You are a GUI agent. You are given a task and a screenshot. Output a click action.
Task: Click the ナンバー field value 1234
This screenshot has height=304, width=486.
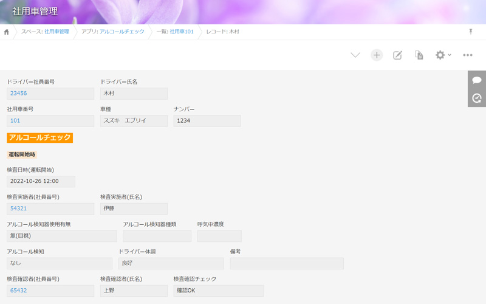pyautogui.click(x=207, y=120)
